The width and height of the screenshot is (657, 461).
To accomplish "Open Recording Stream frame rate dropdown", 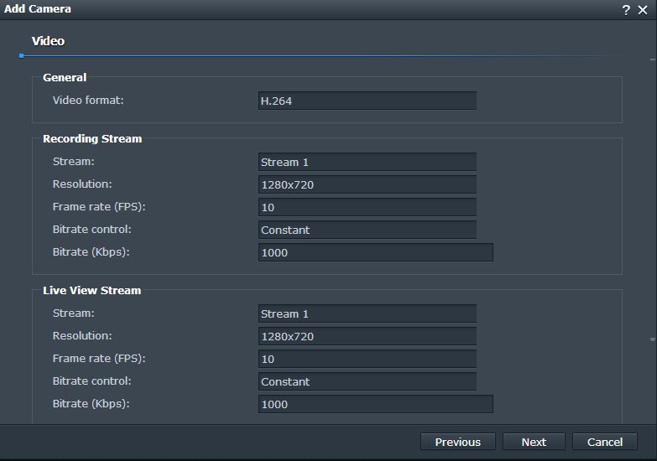I will [x=367, y=207].
